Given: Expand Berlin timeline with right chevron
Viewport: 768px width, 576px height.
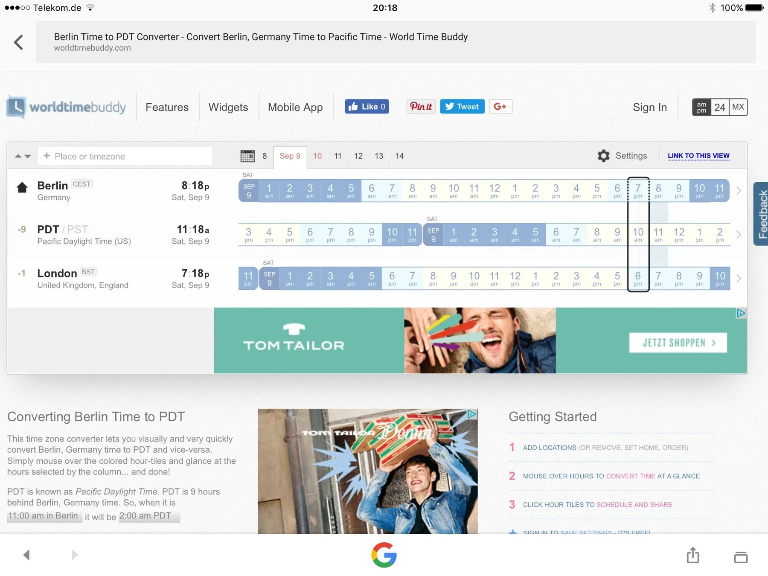Looking at the screenshot, I should 739,191.
